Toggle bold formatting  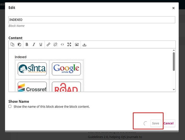pos(27,45)
